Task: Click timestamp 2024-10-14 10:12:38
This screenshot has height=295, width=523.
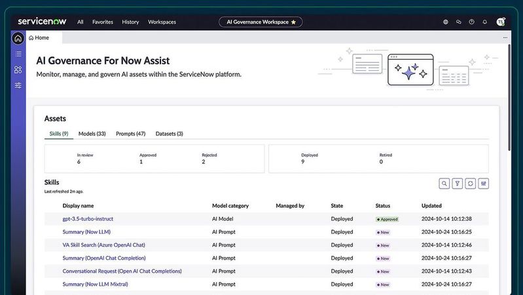Action: [x=446, y=219]
